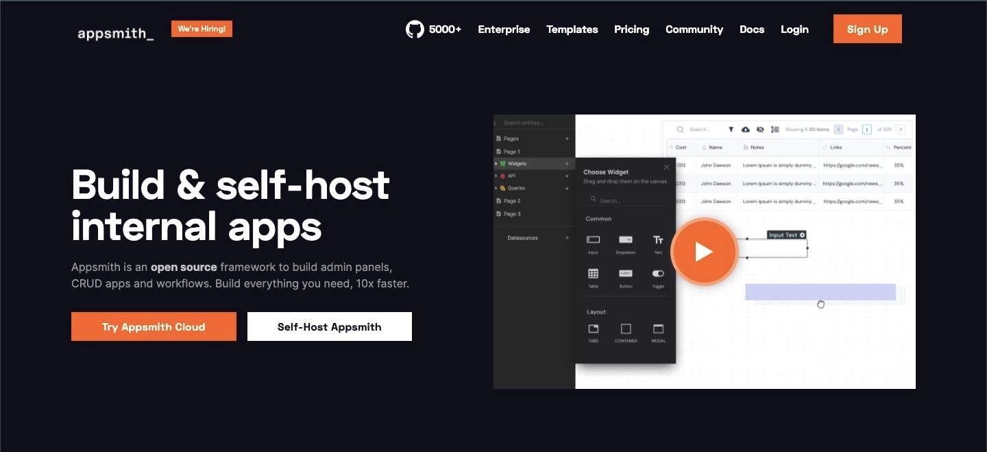Open the Pricing menu item
987x452 pixels.
coord(631,29)
